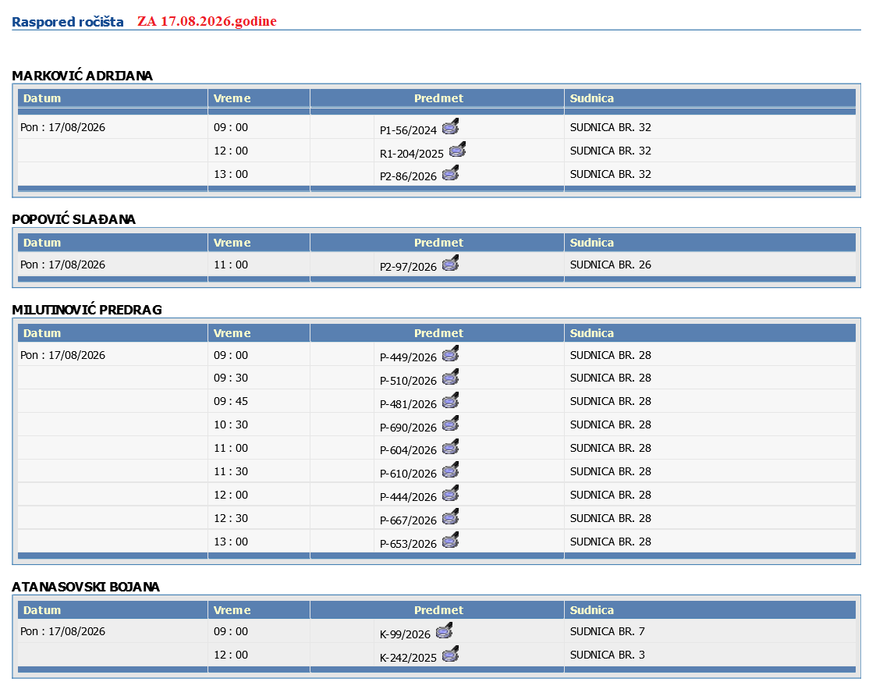Click time 11 : 30 in Milutinović table
876x689 pixels.
coord(231,471)
